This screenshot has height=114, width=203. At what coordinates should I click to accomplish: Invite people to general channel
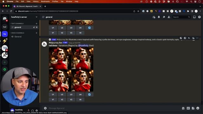[x=34, y=27]
